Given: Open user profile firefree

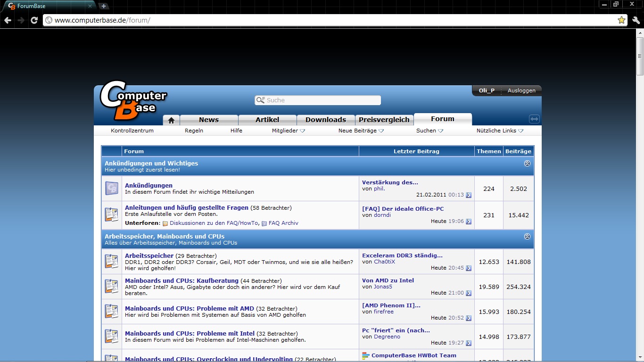Looking at the screenshot, I should [384, 312].
